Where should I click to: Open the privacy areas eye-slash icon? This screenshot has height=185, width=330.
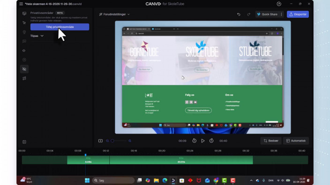pyautogui.click(x=24, y=69)
